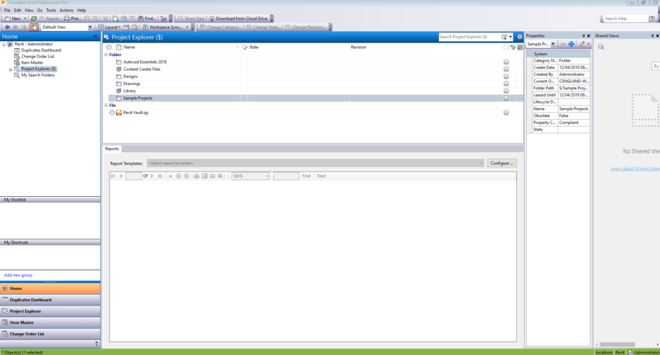Select the radio circle beside Revit Vault.ipj

coord(112,113)
